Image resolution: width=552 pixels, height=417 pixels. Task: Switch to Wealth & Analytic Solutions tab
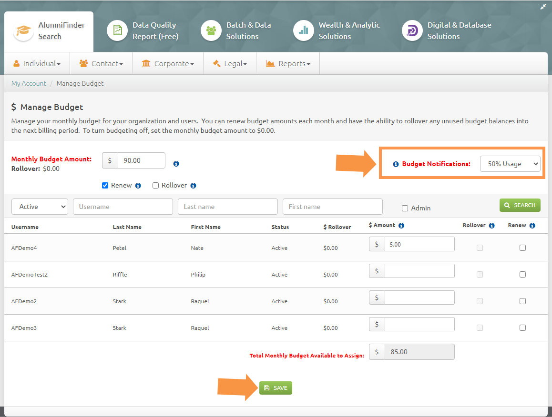click(337, 31)
